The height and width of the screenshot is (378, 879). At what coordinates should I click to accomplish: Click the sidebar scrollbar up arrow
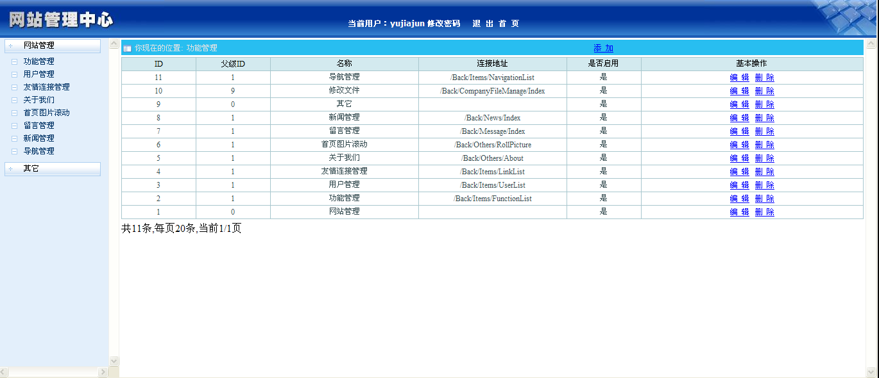click(x=114, y=44)
